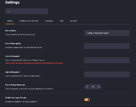Focus the settings search box
This screenshot has height=107, width=136.
[x=27, y=11]
